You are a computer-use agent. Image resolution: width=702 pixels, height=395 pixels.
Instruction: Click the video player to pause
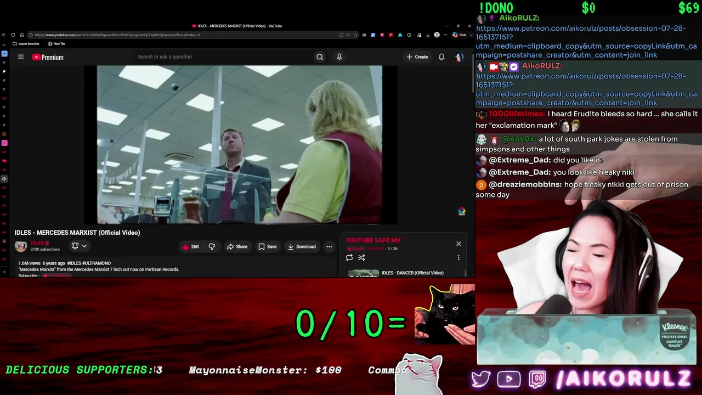click(x=240, y=145)
